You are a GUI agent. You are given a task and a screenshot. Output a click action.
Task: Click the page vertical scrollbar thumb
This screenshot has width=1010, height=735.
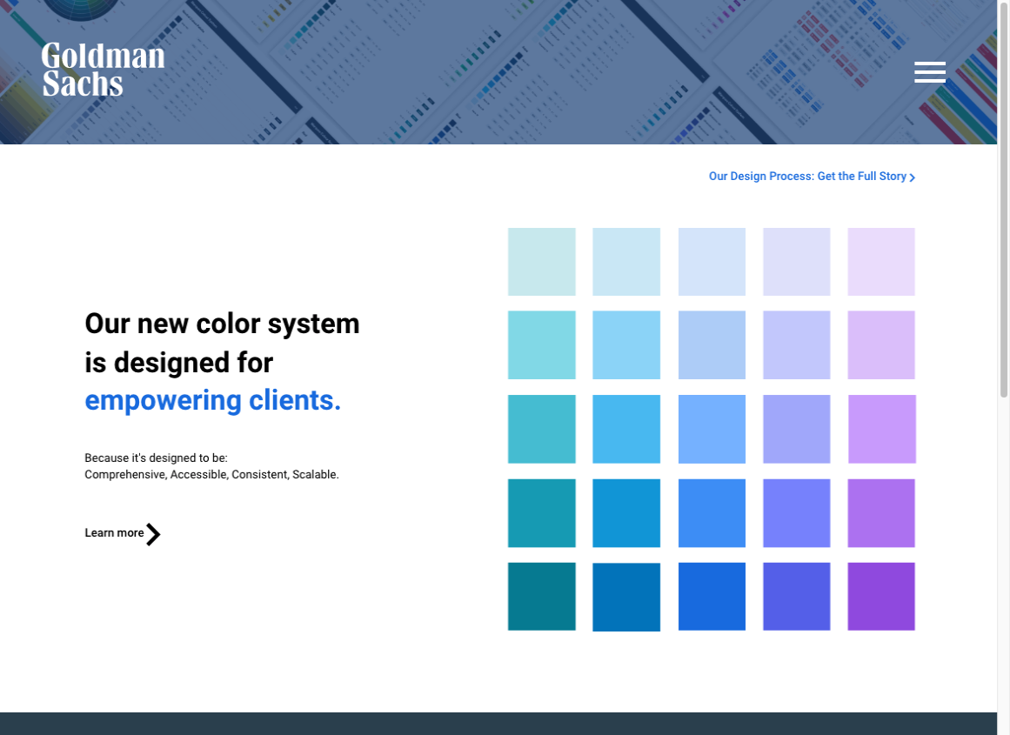[x=1004, y=198]
